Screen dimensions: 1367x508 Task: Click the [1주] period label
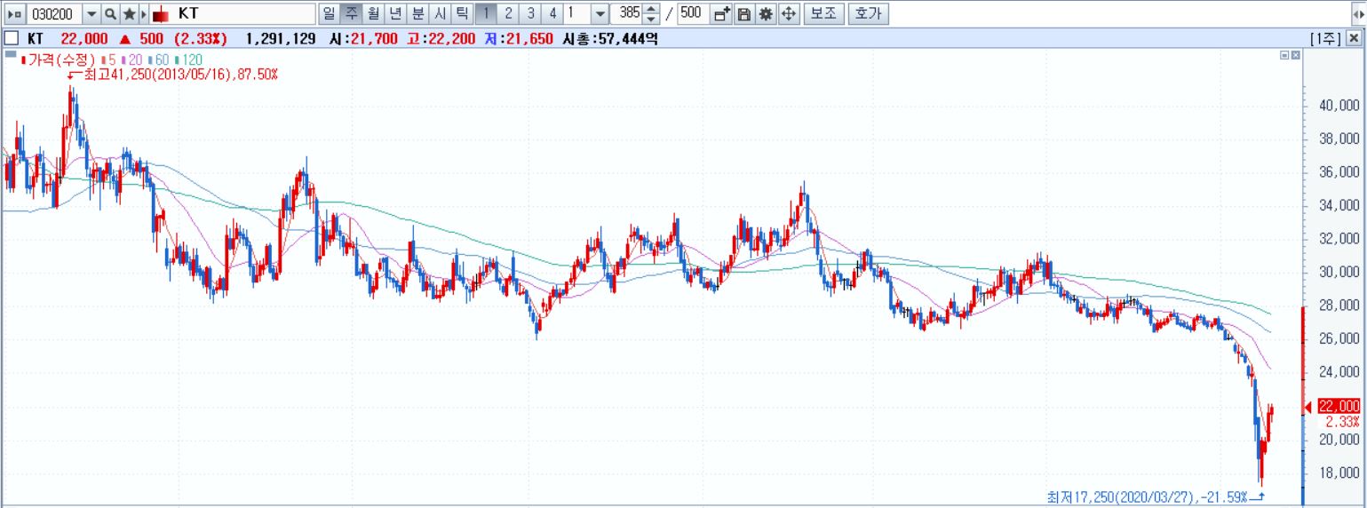coord(1325,38)
